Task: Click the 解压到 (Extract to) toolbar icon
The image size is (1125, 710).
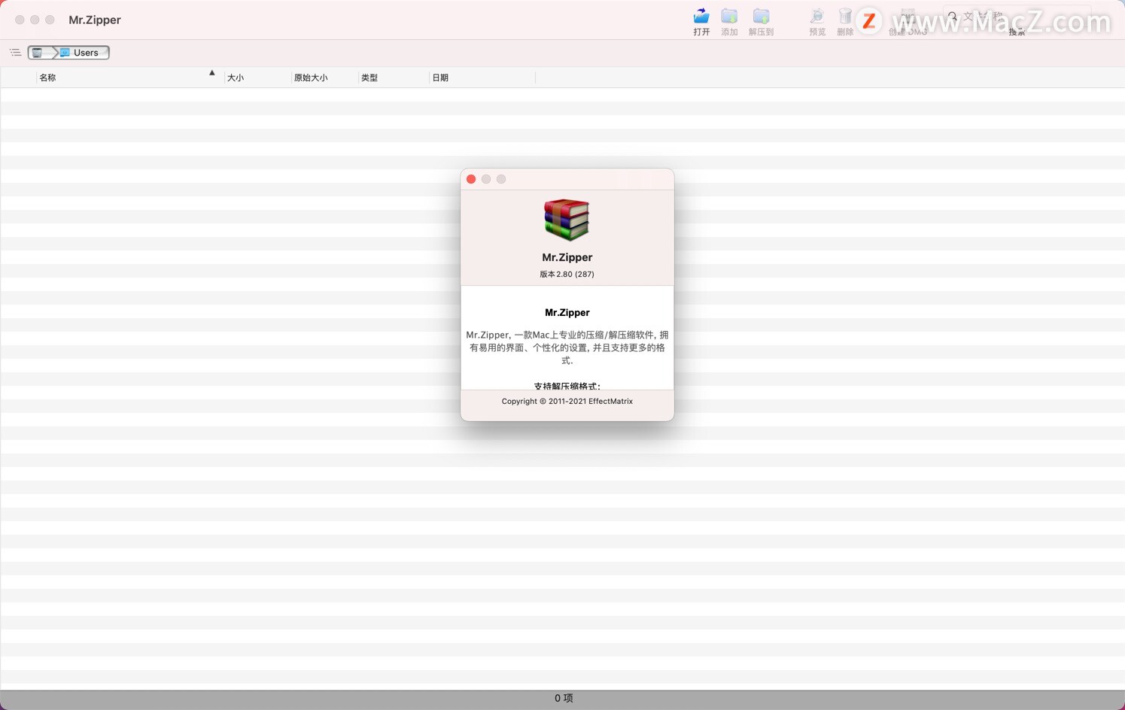Action: [x=761, y=16]
